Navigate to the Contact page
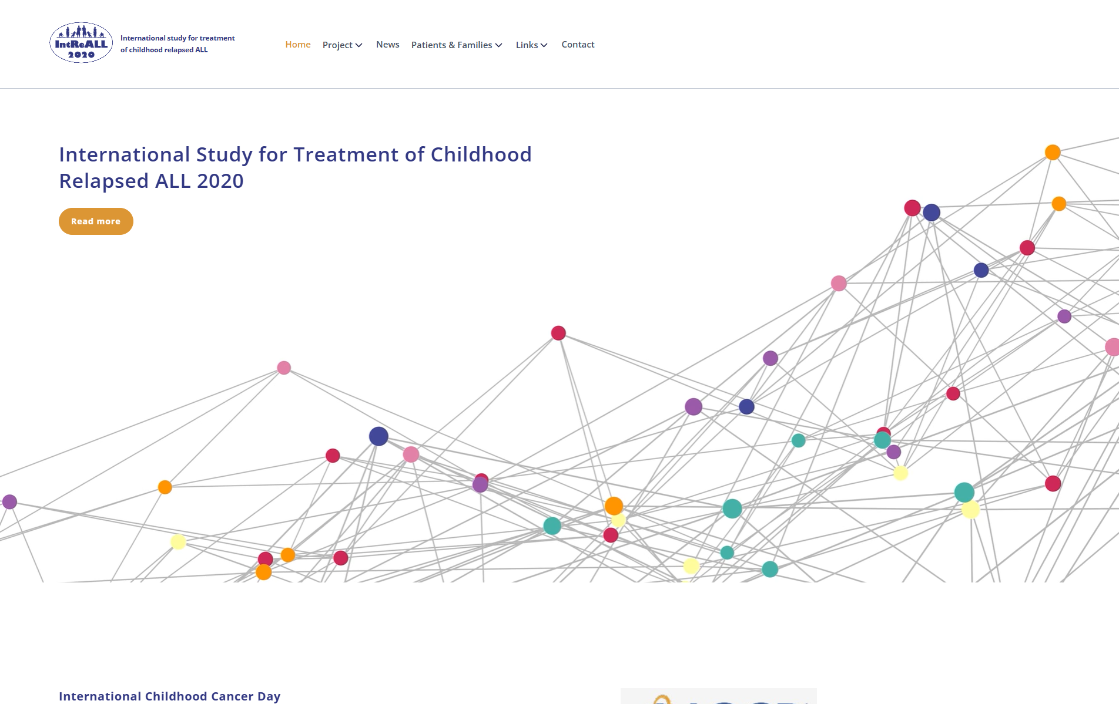 tap(578, 45)
